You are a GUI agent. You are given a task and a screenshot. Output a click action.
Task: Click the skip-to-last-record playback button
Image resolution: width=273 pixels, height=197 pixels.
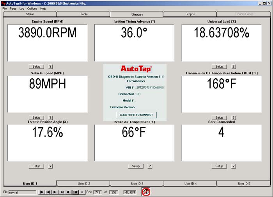coord(48,192)
